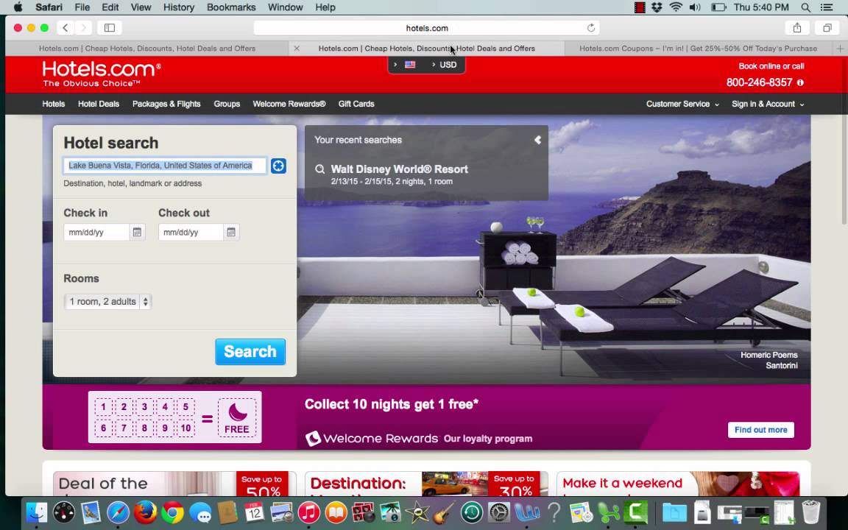The height and width of the screenshot is (530, 848).
Task: Click the Find out more button
Action: [x=761, y=430]
